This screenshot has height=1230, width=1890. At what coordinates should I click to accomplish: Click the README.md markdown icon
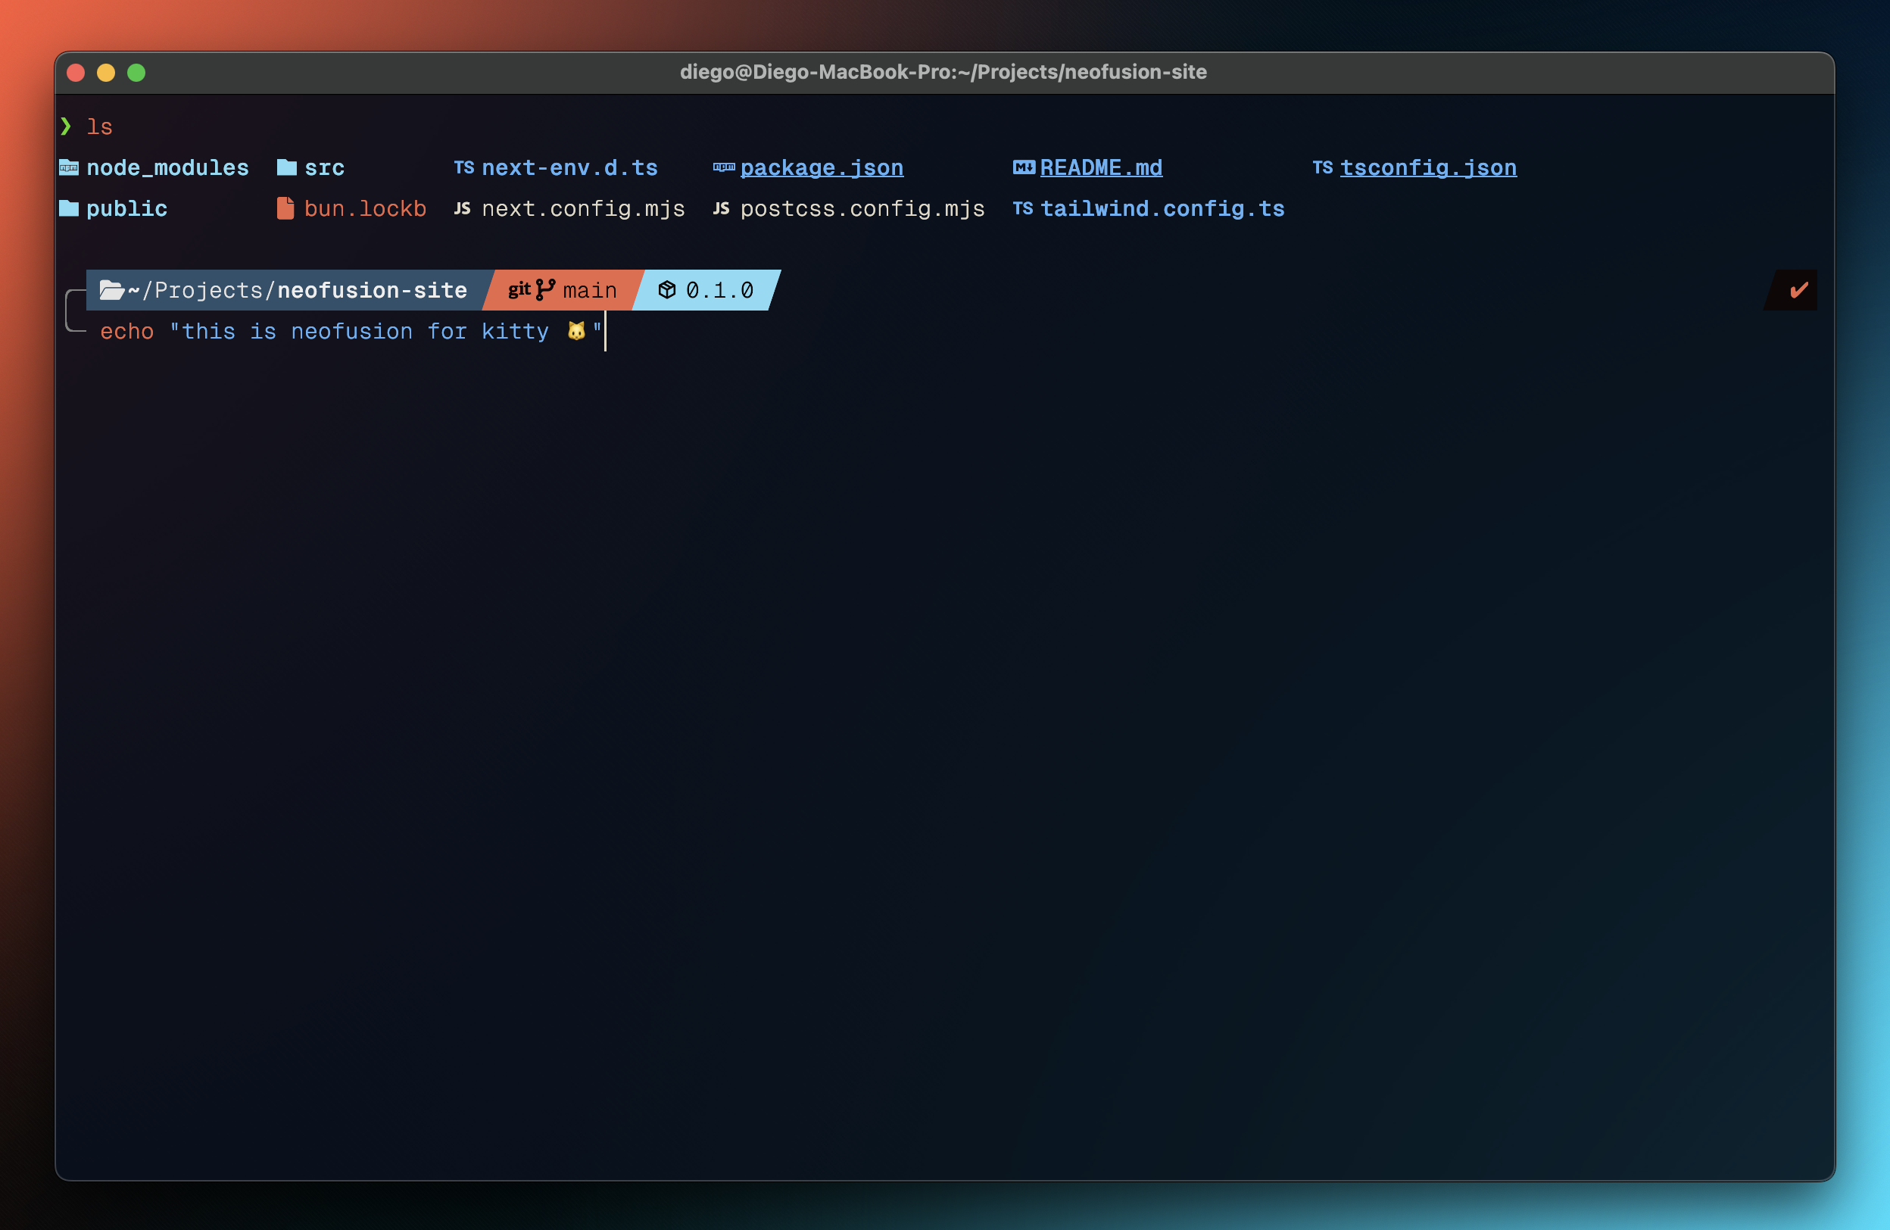click(x=1024, y=167)
